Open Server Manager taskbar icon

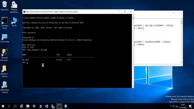pyautogui.click(x=53, y=106)
